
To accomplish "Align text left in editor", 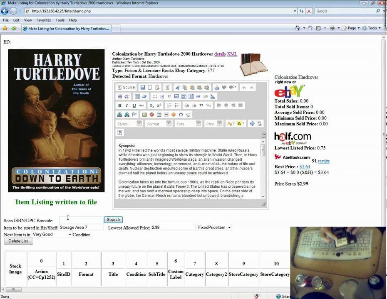I will 218,105.
